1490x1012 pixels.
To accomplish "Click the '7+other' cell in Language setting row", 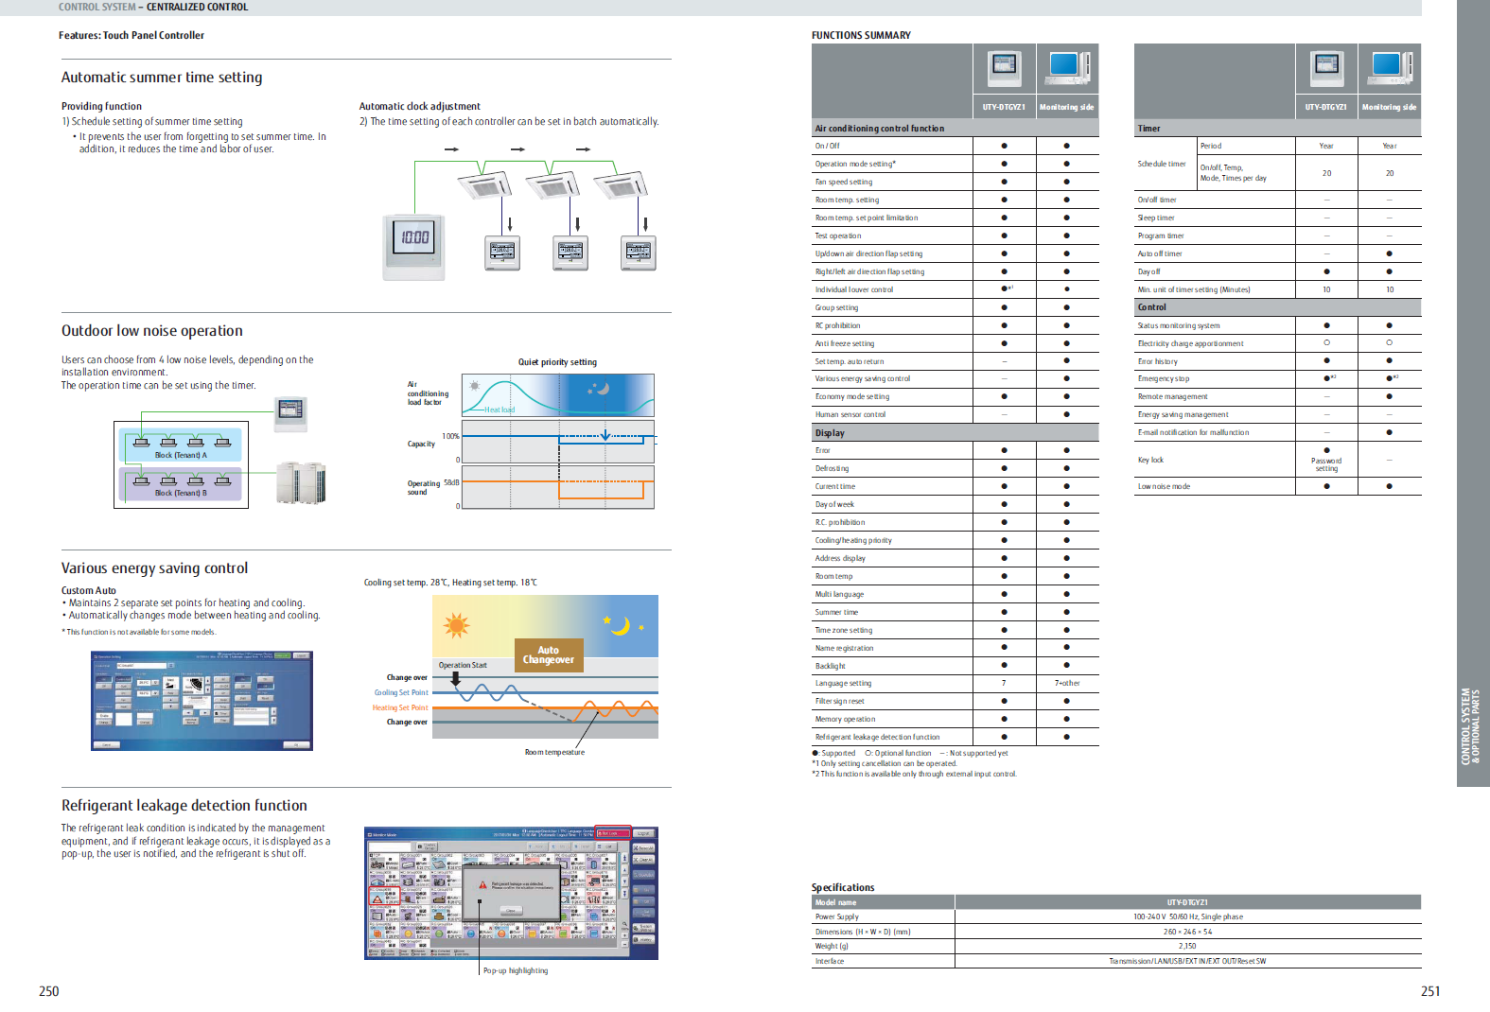I will point(1067,683).
